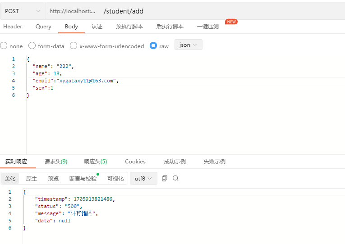Select the none body type radio

pyautogui.click(x=4, y=46)
